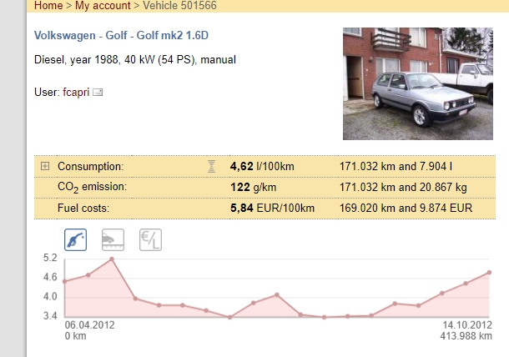The height and width of the screenshot is (357, 509).
Task: Click chart start date 06.04.2012
Action: tap(89, 324)
